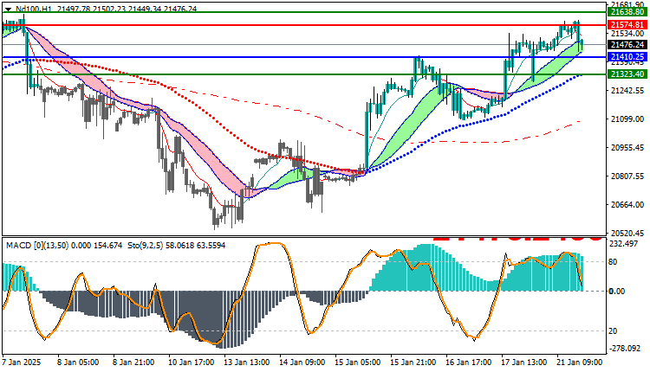Select the blue 21410.25 price level label
650x372 pixels.
point(627,57)
